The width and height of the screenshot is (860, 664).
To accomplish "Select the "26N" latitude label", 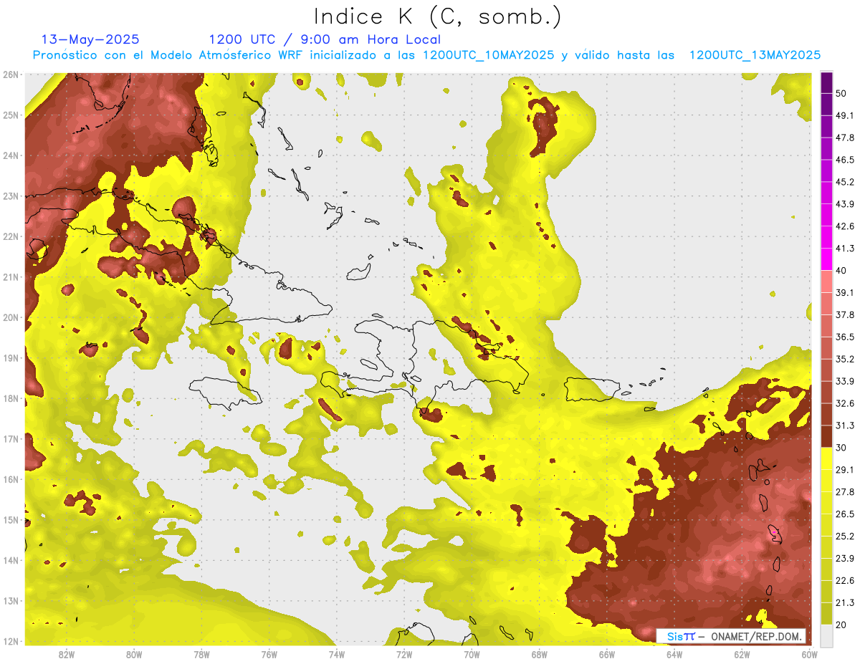I will click(x=11, y=74).
